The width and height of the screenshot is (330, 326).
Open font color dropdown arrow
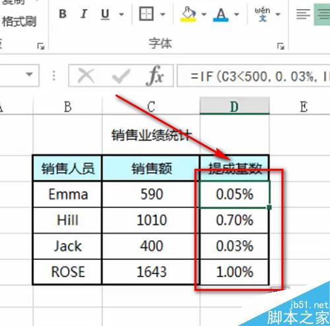coord(236,15)
